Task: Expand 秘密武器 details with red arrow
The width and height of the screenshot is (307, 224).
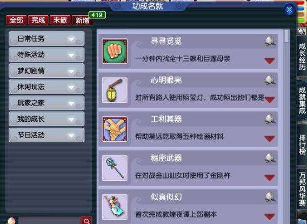Action: tap(270, 178)
